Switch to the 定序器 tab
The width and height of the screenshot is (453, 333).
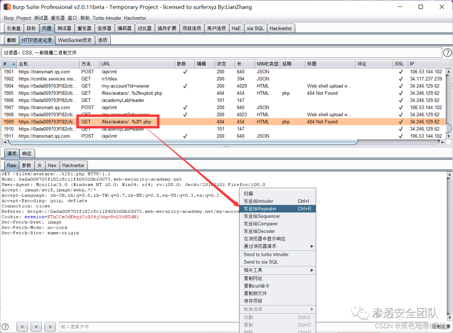click(104, 28)
